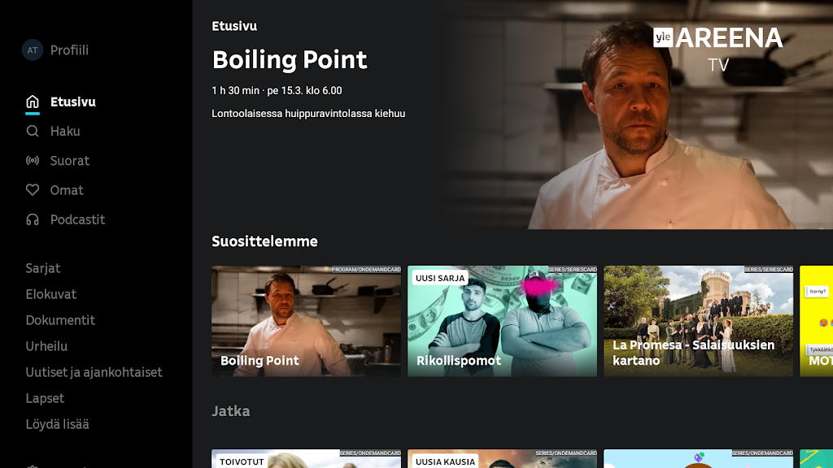This screenshot has width=833, height=468.
Task: Open the Sarjat category
Action: [x=43, y=268]
